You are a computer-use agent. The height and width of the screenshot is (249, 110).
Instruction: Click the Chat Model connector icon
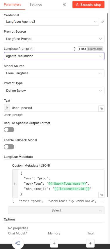tap(18, 243)
